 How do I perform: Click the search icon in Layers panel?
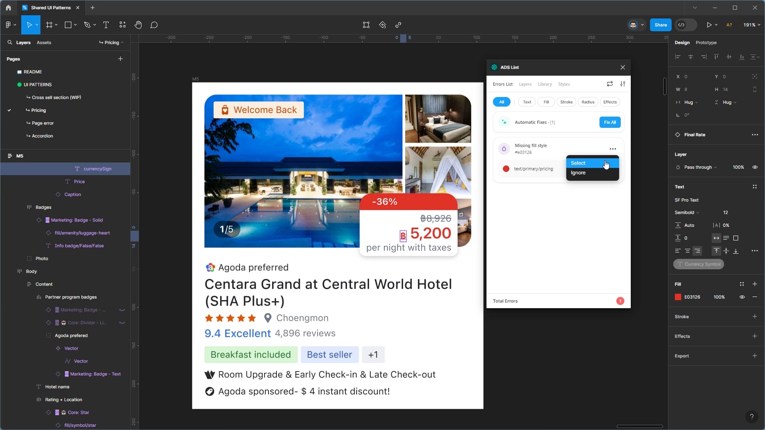coord(10,42)
